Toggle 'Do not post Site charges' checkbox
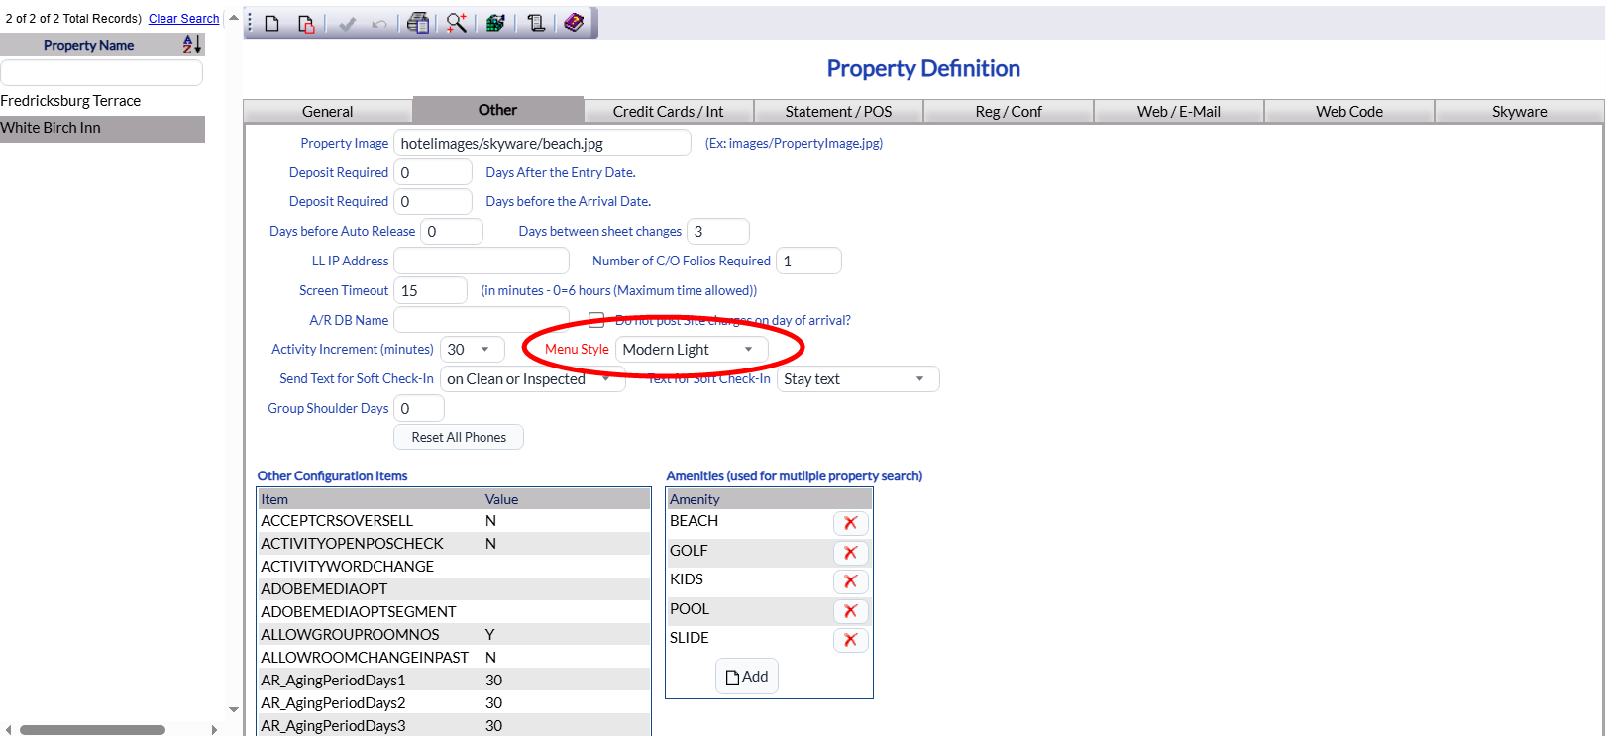The width and height of the screenshot is (1606, 736). (596, 320)
